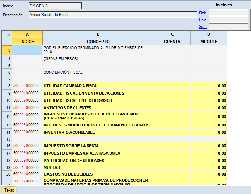Select the empty row 15 header
The height and width of the screenshot is (194, 251).
[7, 139]
